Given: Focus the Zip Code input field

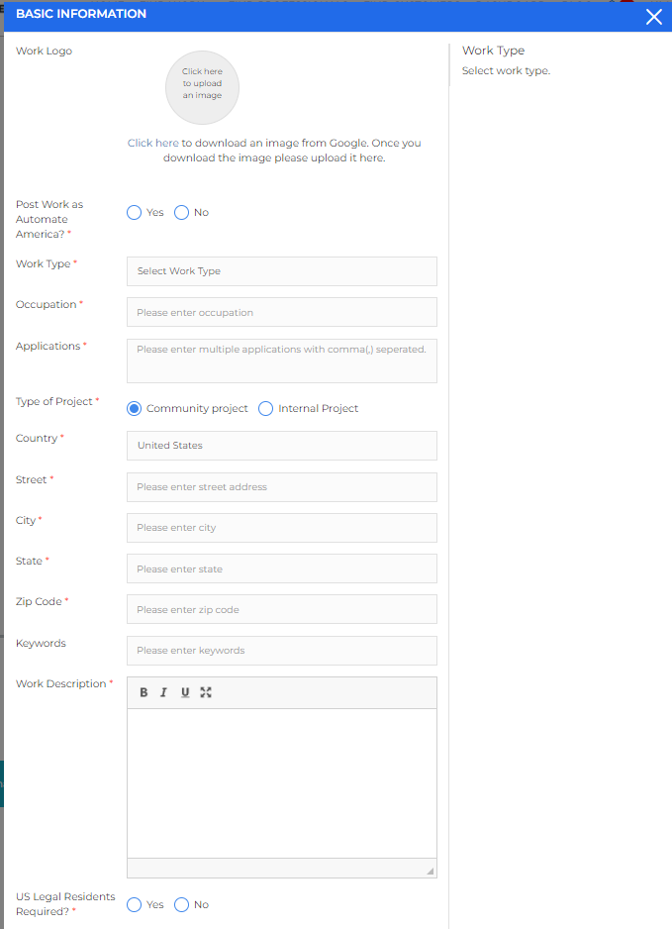Looking at the screenshot, I should (281, 609).
